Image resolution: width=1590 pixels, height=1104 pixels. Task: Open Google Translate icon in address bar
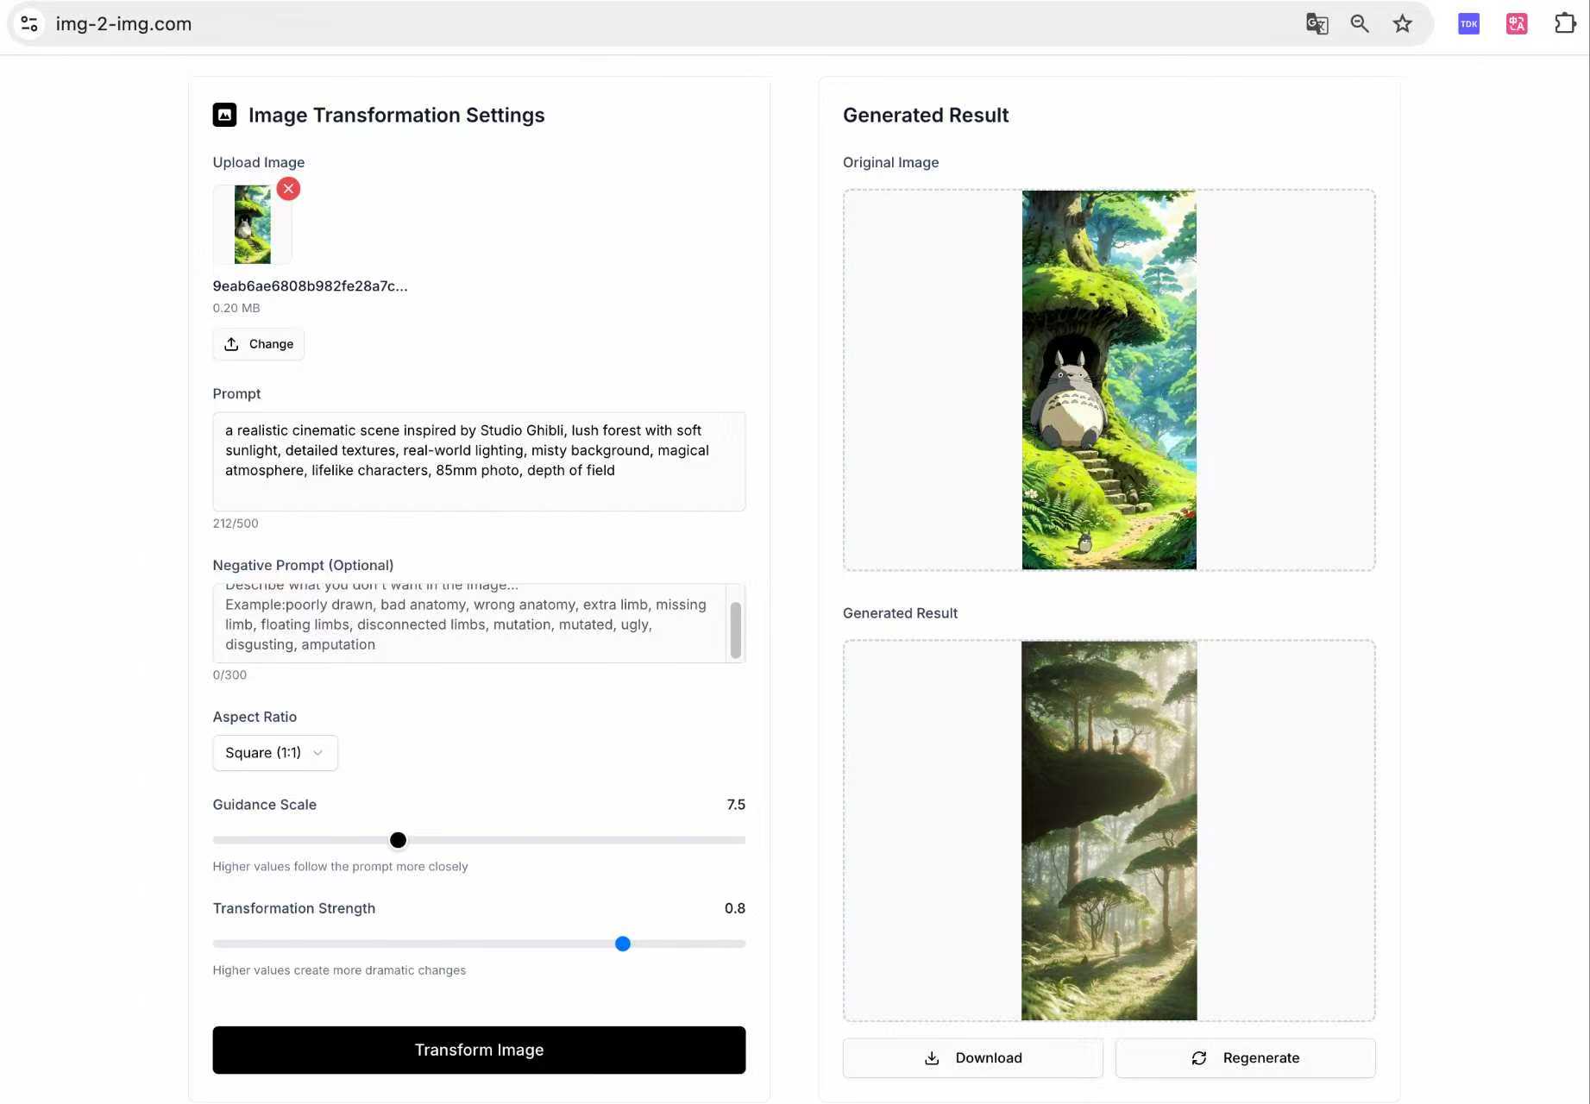pyautogui.click(x=1317, y=23)
